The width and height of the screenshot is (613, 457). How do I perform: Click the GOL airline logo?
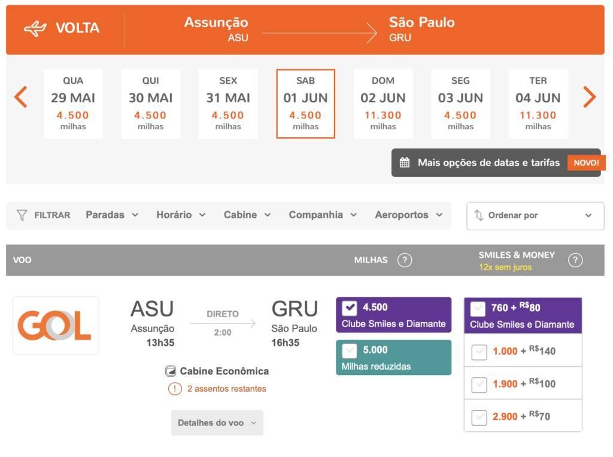(x=55, y=325)
